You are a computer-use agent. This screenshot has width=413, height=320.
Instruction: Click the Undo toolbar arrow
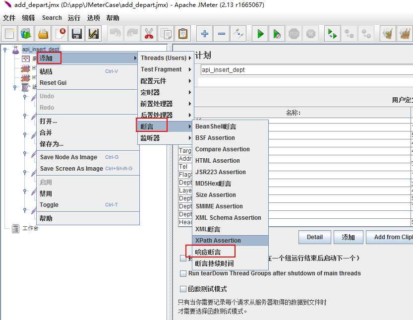click(x=116, y=34)
